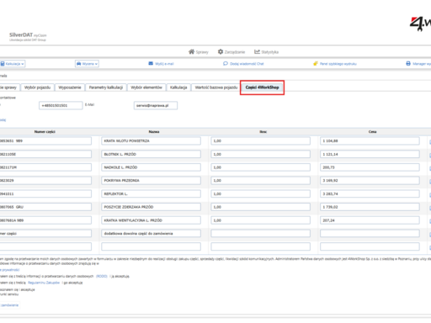The image size is (431, 323).
Task: Click quantity field in POKRYWA PRZEDNIA row
Action: click(260, 181)
